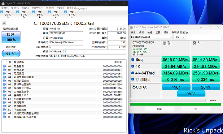The image size is (223, 134).
Task: Open 功能(u) menu in CrystalDiskInfo
Action: (25, 8)
